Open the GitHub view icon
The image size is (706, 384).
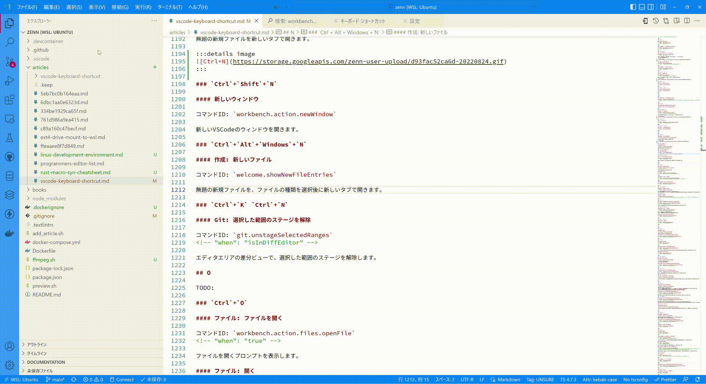[x=10, y=157]
